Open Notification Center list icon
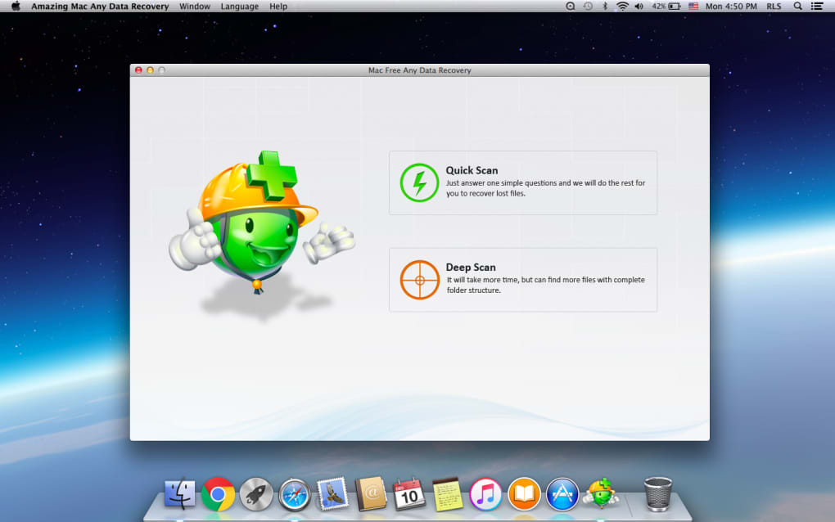The image size is (835, 522). click(x=817, y=7)
